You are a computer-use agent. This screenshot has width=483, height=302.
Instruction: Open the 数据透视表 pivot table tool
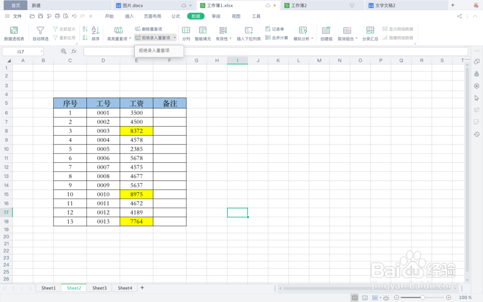pyautogui.click(x=14, y=33)
